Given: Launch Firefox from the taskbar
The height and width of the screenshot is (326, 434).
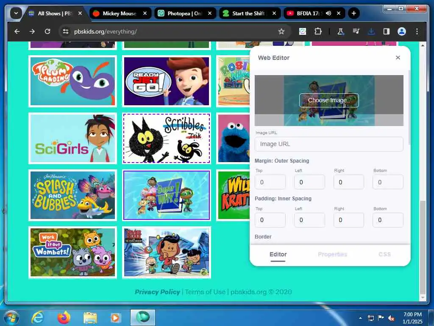Looking at the screenshot, I should (x=64, y=318).
